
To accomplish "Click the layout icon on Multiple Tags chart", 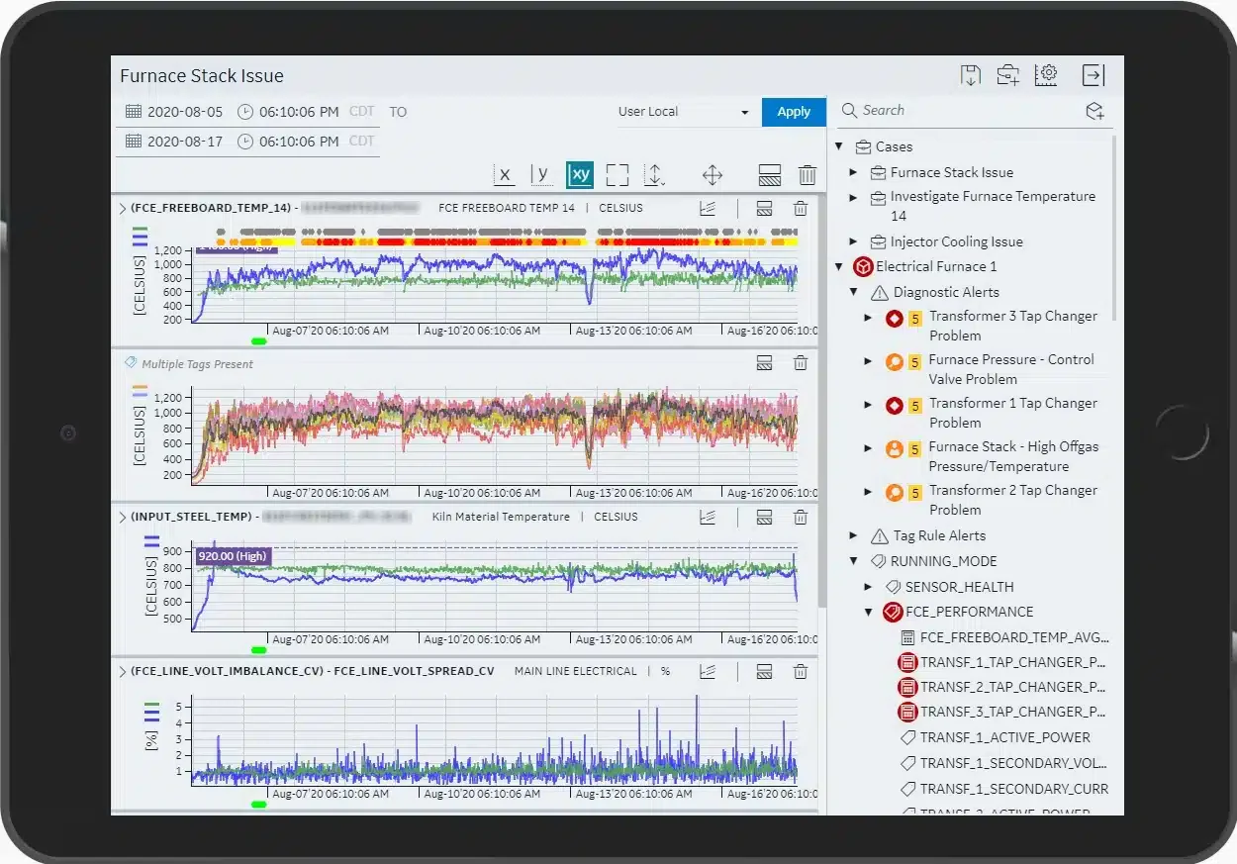I will tap(764, 363).
